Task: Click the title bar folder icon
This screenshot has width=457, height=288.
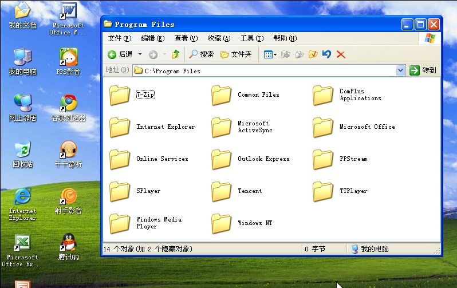Action: click(108, 24)
